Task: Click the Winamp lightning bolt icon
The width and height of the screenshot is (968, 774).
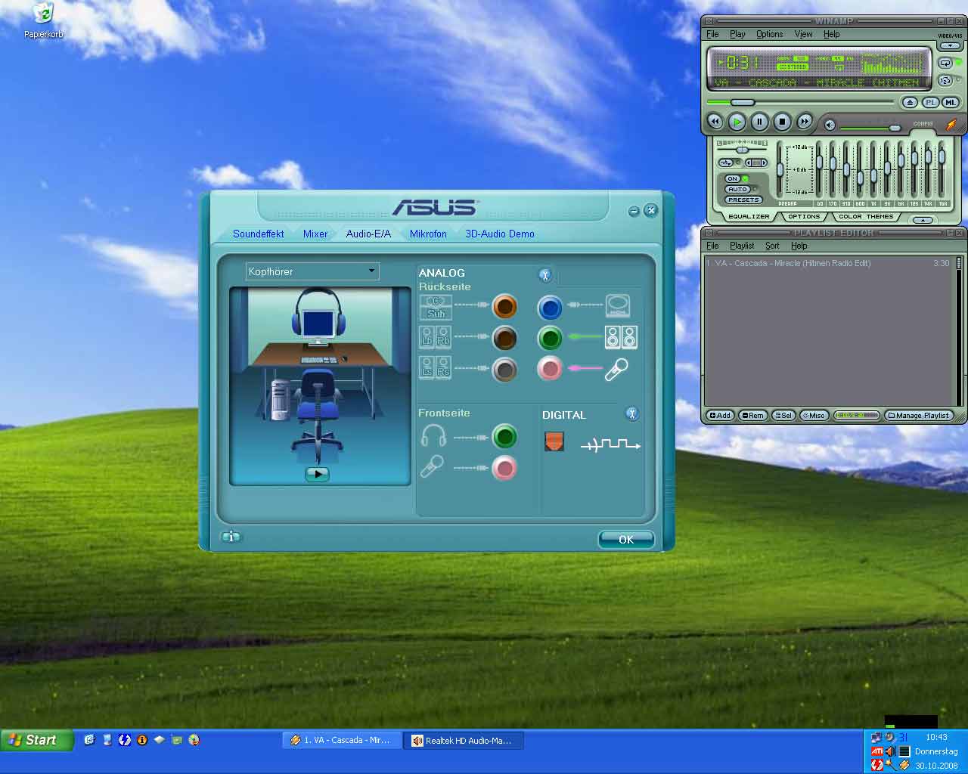Action: 951,124
